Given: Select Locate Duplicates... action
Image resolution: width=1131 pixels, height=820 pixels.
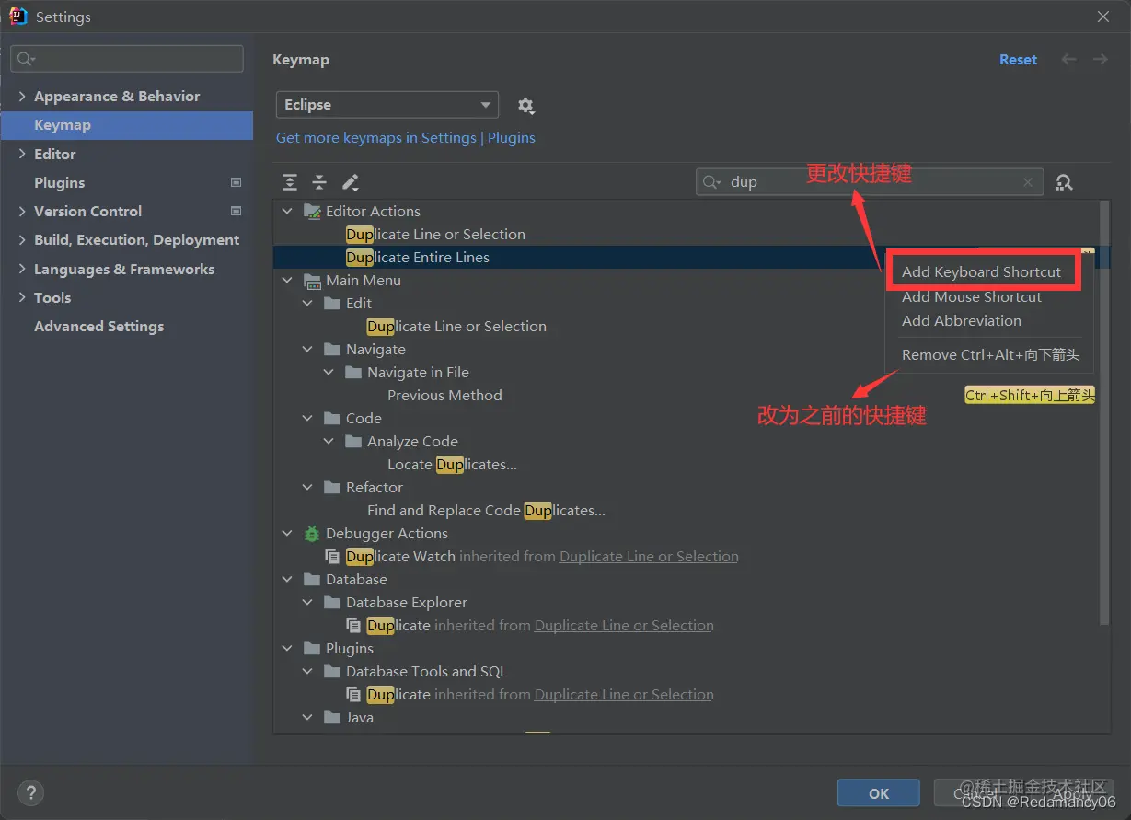Looking at the screenshot, I should click(x=452, y=464).
